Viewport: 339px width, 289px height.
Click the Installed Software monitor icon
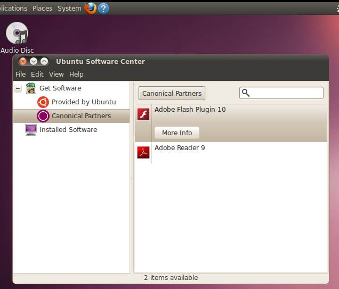(31, 130)
